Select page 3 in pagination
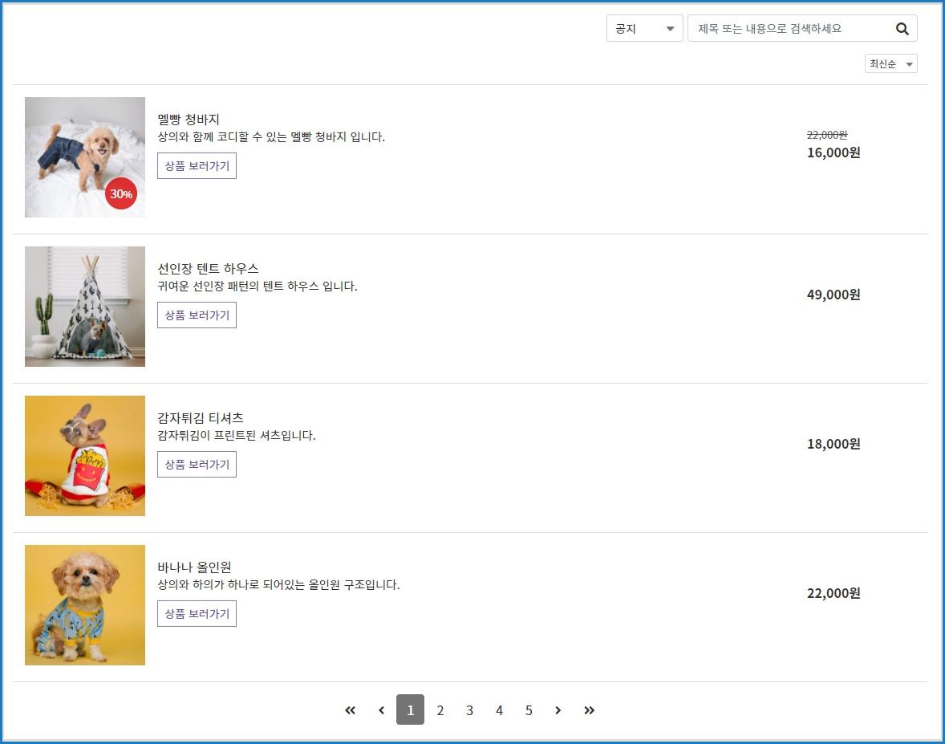The width and height of the screenshot is (945, 744). pyautogui.click(x=469, y=710)
